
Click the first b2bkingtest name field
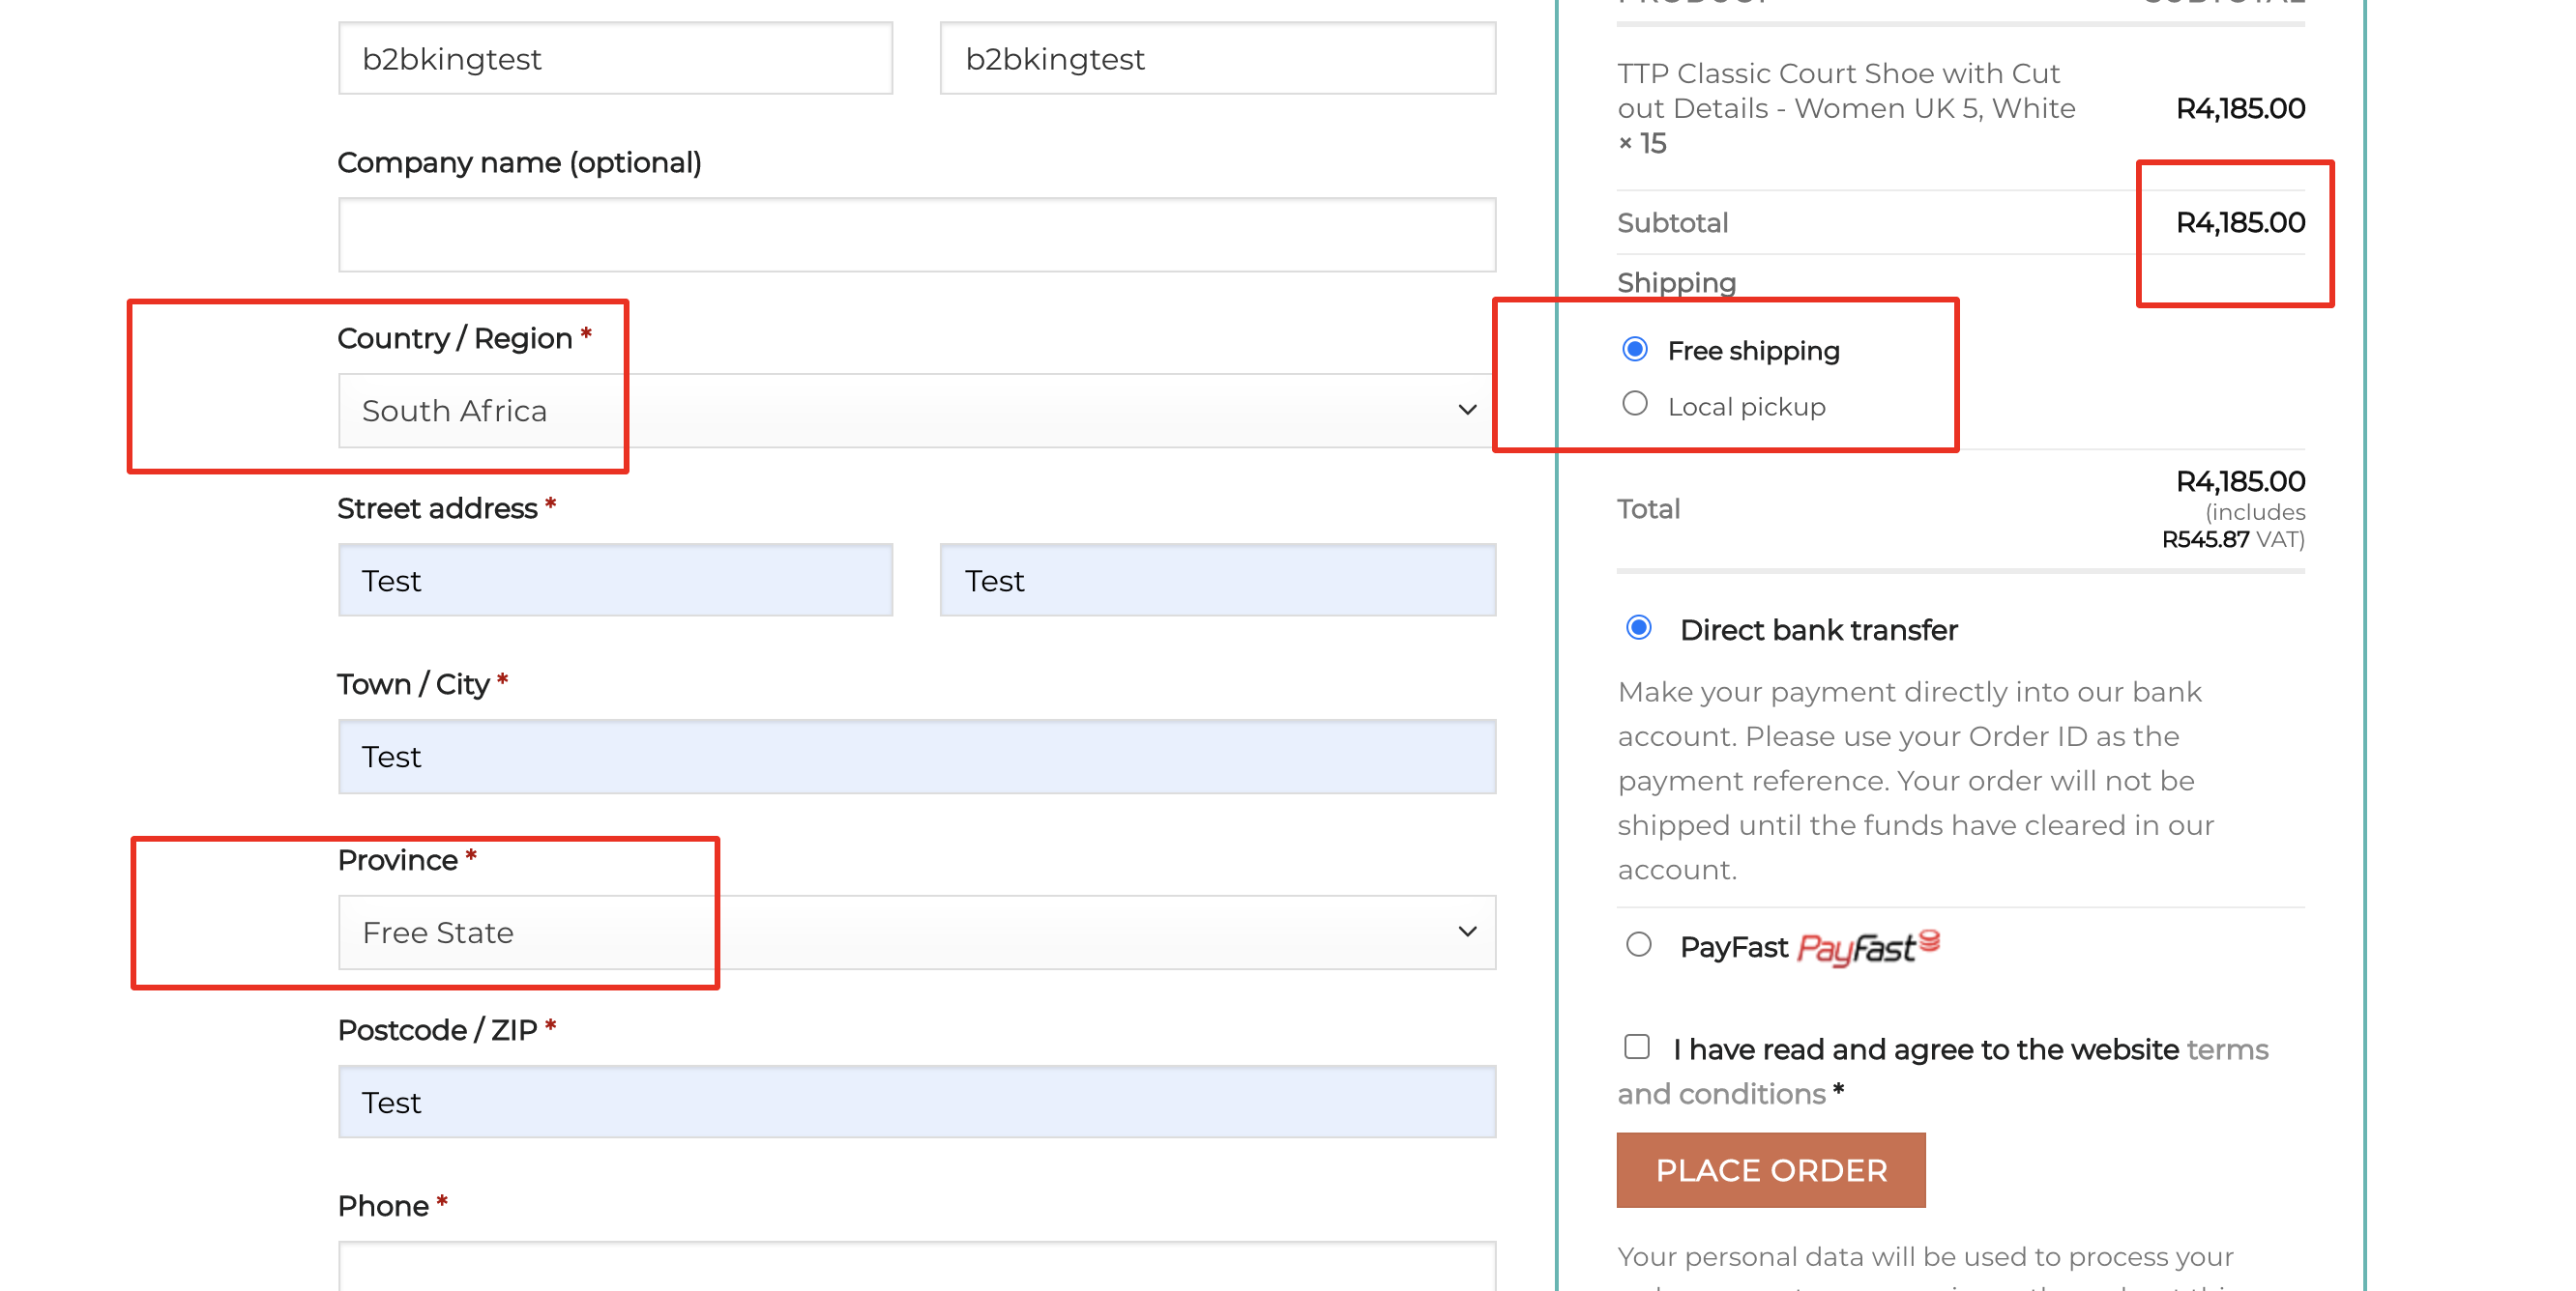(615, 59)
